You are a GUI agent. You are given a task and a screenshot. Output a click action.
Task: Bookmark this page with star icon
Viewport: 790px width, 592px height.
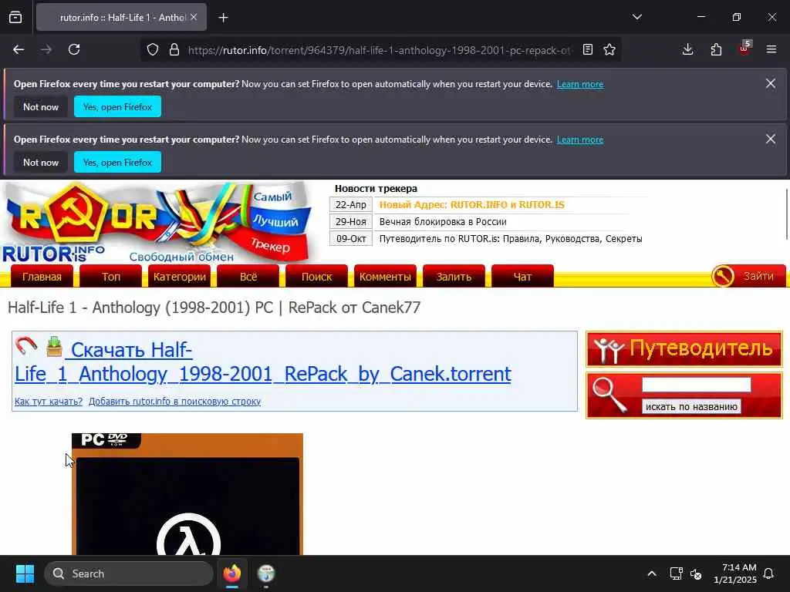click(x=609, y=49)
